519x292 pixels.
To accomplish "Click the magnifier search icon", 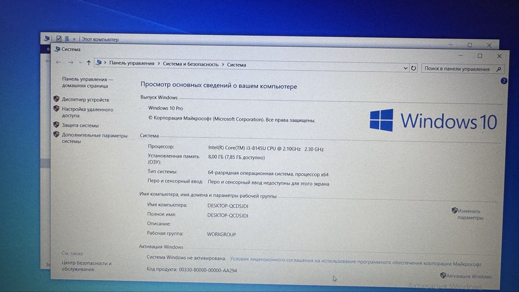I will (x=499, y=69).
